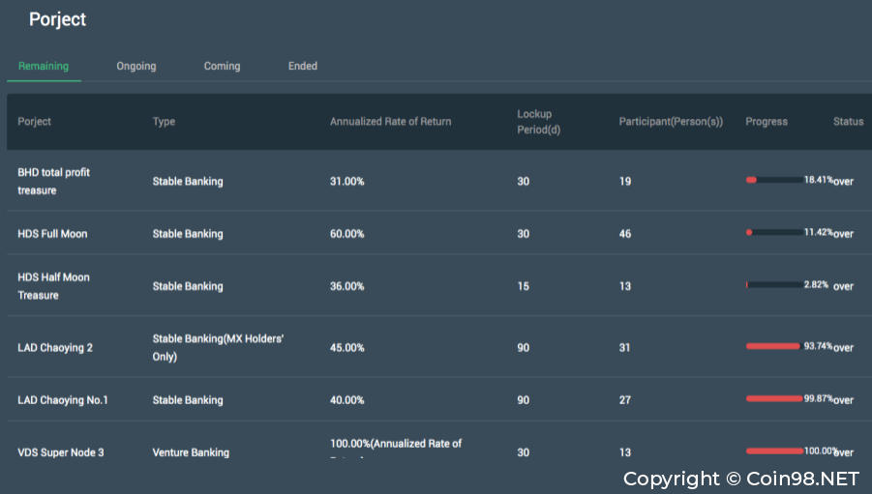Click the Participant(Person(s)) column header

pyautogui.click(x=671, y=122)
